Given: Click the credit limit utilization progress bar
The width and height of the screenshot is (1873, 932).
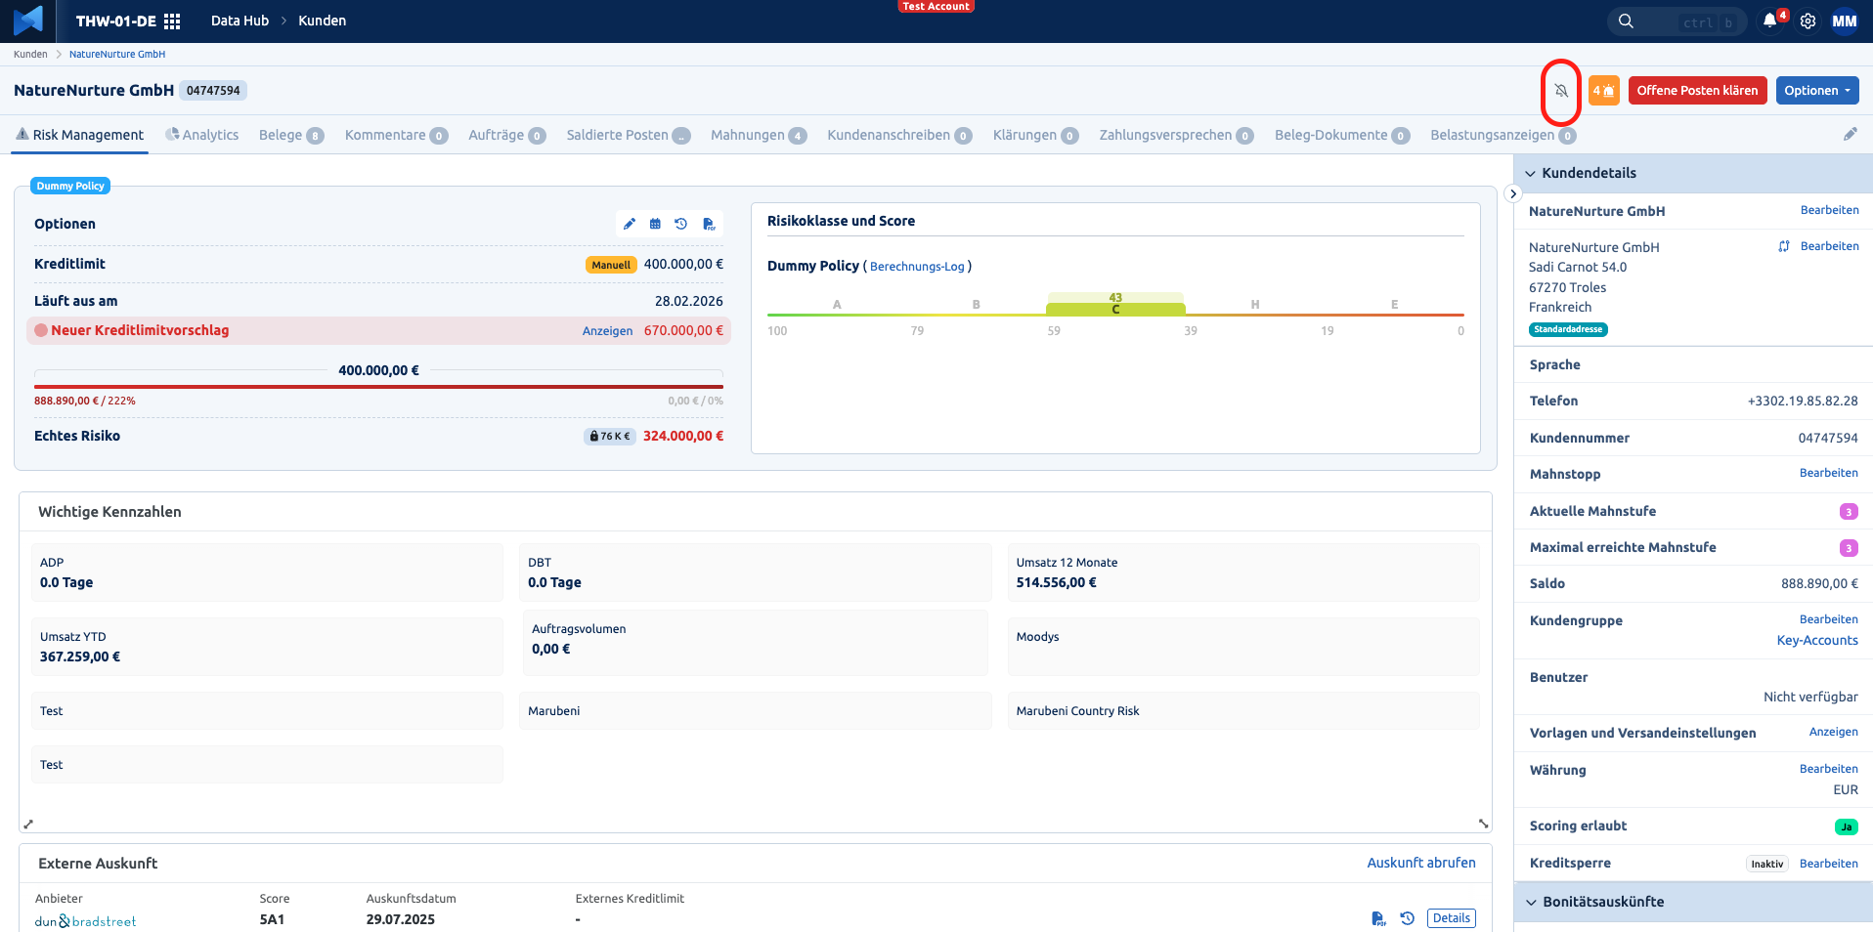Looking at the screenshot, I should [378, 387].
